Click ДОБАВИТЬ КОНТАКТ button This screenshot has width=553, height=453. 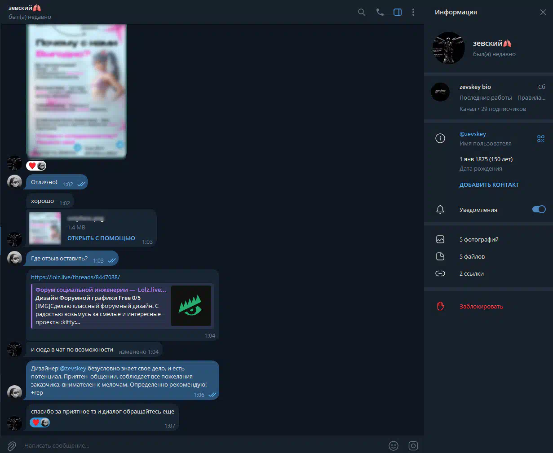click(x=489, y=185)
